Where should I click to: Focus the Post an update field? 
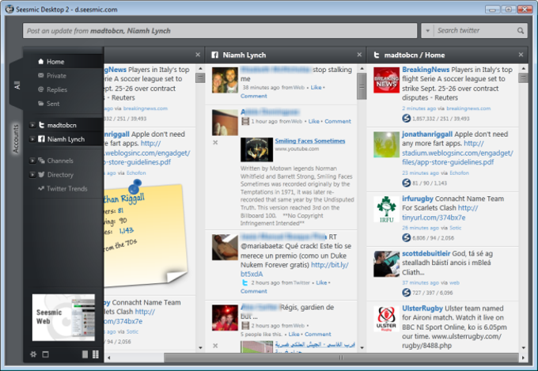point(220,31)
